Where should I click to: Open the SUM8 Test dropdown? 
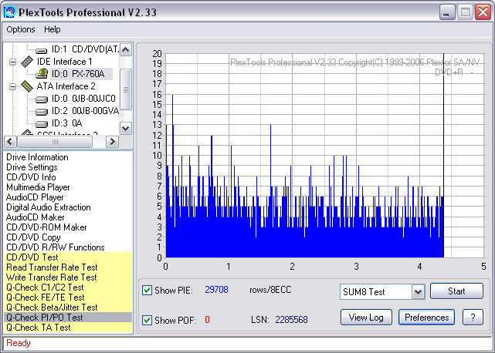419,292
